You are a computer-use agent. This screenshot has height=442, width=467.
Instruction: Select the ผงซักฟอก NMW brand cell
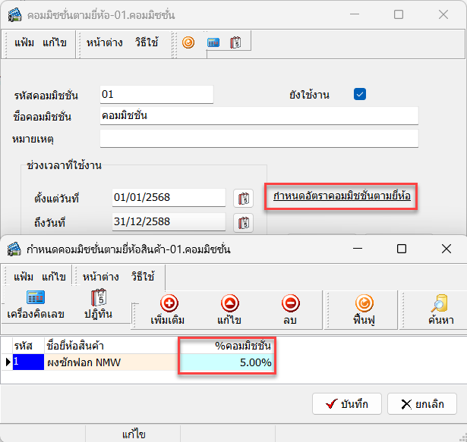point(112,362)
